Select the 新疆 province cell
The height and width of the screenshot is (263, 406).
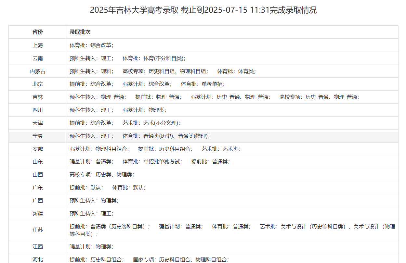[38, 214]
